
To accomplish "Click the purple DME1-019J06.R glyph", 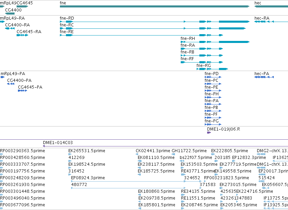I will click(x=209, y=133).
